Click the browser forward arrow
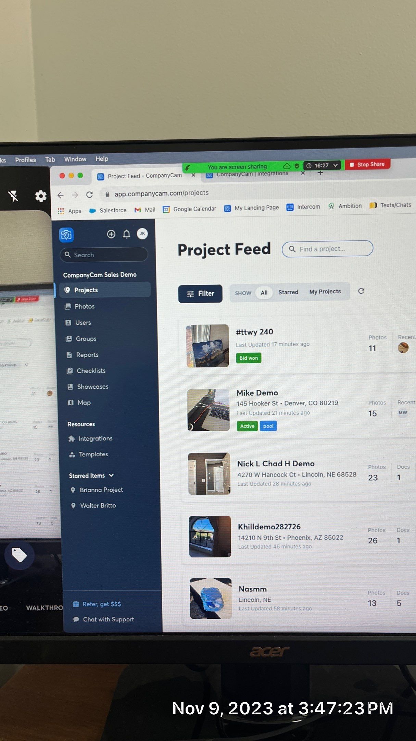 click(75, 195)
